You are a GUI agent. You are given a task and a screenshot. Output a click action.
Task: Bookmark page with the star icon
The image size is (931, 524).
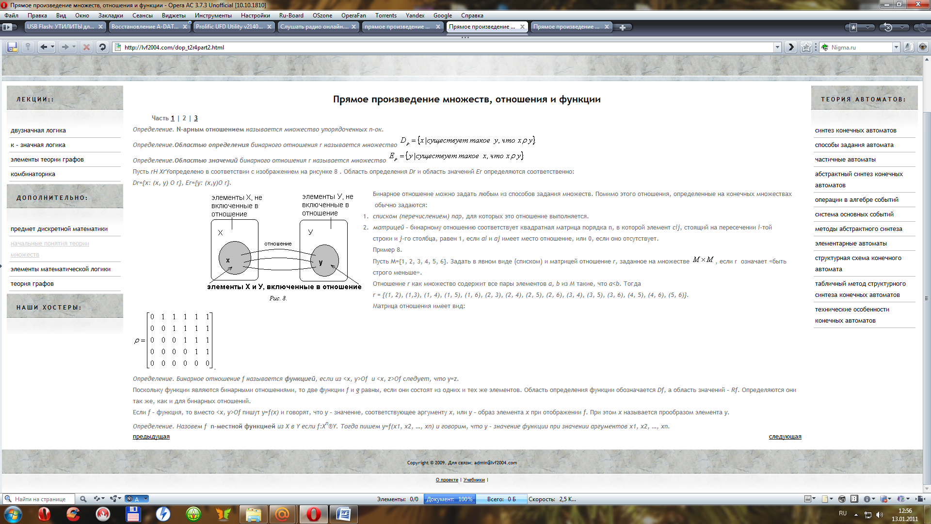coord(806,47)
